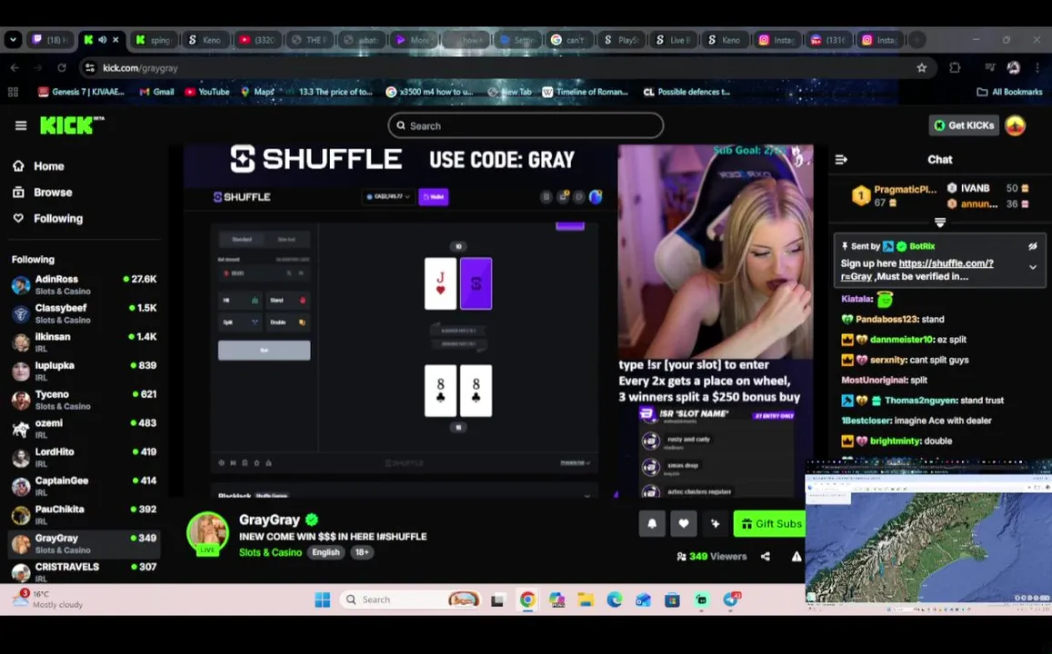
Task: Open Following in sidebar
Action: tap(47, 218)
